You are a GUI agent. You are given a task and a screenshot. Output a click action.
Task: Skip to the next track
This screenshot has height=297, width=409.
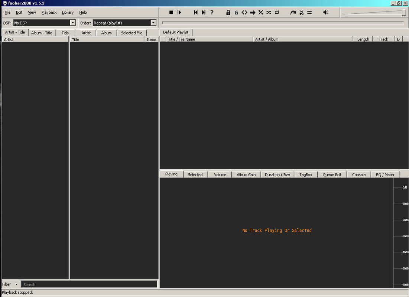coord(204,12)
